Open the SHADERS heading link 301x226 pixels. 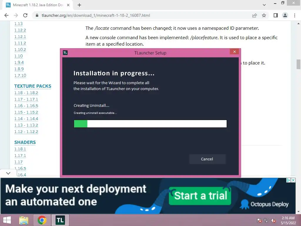tap(25, 142)
